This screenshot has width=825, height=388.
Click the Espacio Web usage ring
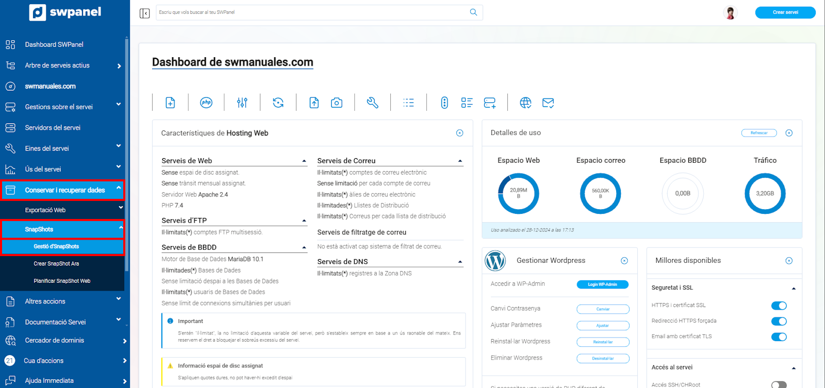click(518, 194)
